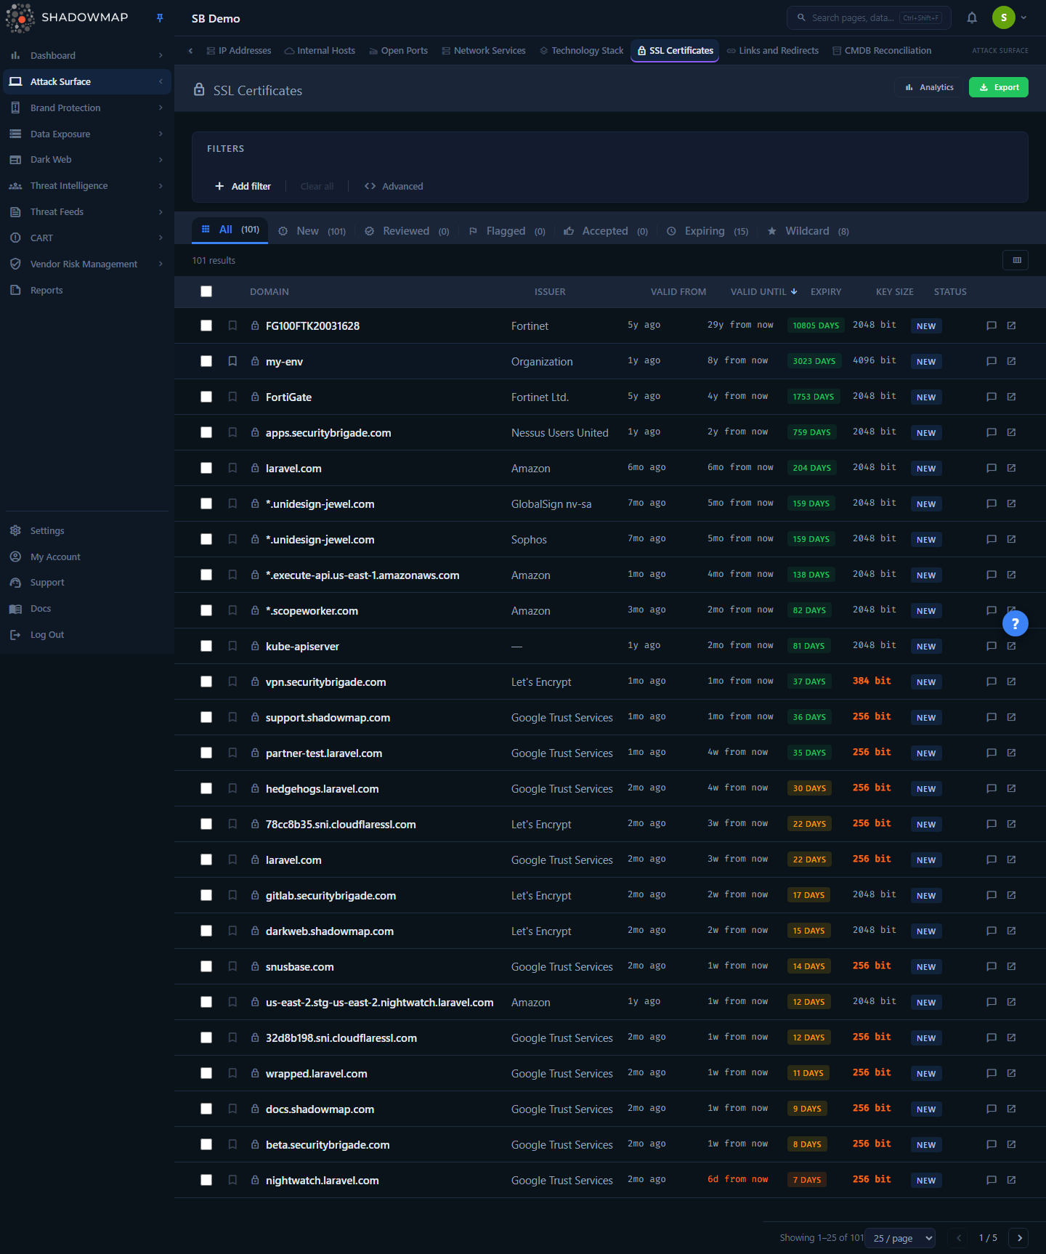Add comment on snusbase.com row

pos(992,966)
